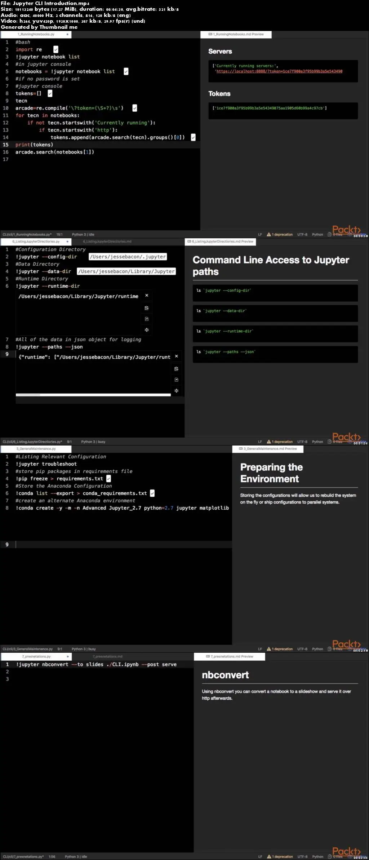Click deprecation warning in 3_GeneralMaintenance status bar
This screenshot has width=369, height=860.
click(280, 649)
